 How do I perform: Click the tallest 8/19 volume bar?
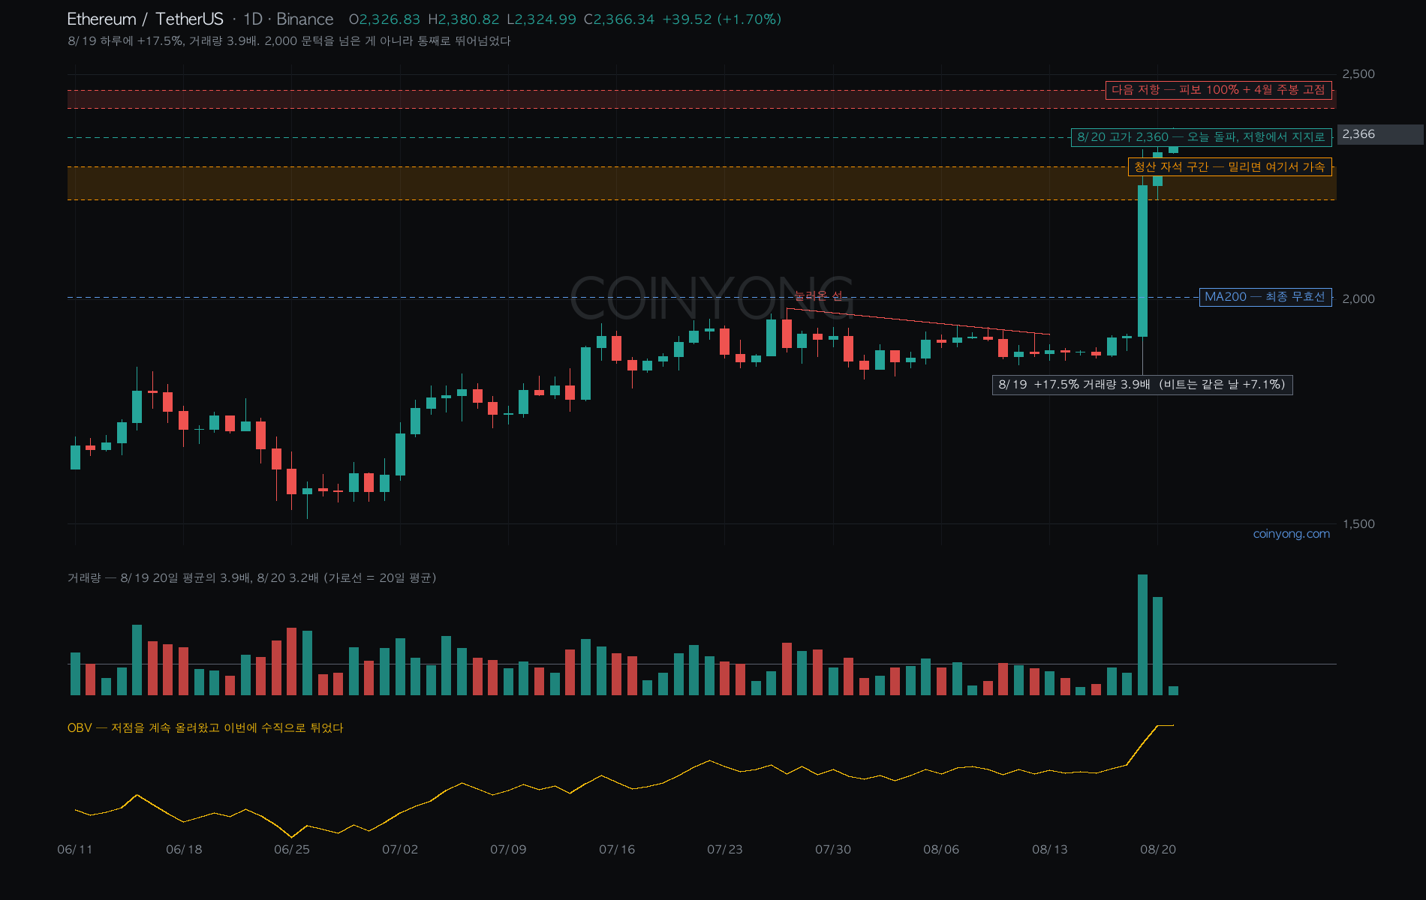coord(1142,634)
